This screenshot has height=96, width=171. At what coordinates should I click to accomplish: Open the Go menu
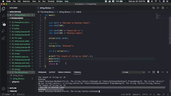point(39,1)
